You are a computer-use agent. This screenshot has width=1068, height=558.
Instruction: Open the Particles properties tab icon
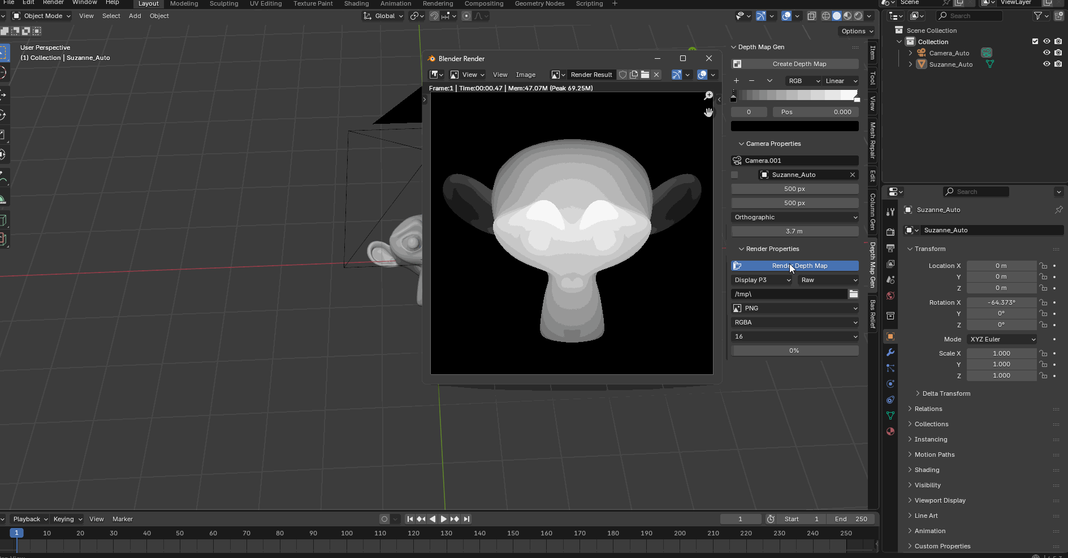point(890,368)
